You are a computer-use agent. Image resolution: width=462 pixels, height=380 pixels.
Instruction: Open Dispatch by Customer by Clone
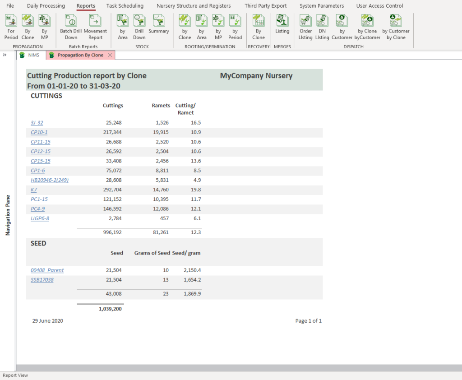coord(396,27)
